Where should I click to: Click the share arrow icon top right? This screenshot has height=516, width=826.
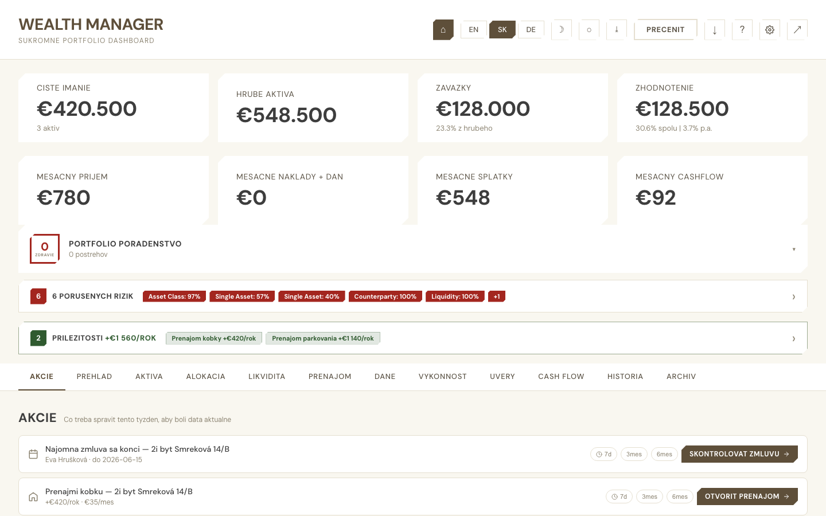point(797,29)
